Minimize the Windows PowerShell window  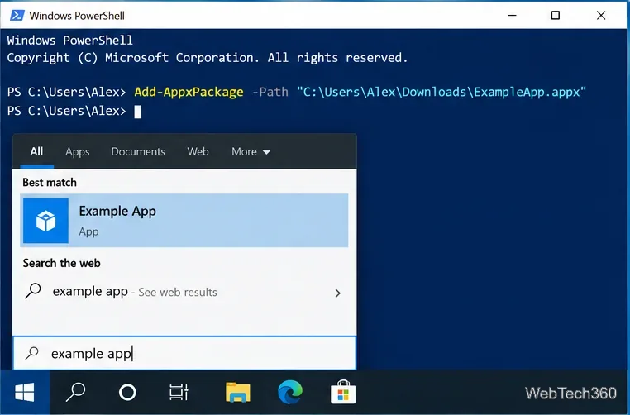click(x=512, y=15)
